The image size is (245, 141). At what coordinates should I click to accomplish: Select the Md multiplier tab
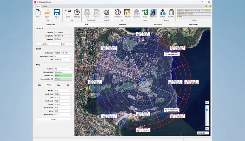[39, 85]
